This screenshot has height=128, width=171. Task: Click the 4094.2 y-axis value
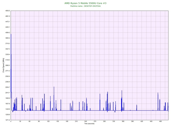pos(7,33)
